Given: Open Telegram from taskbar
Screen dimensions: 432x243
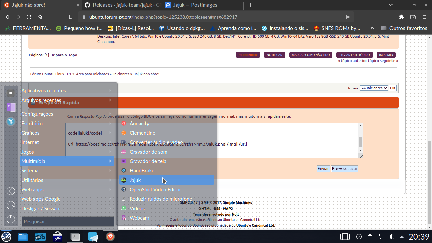Looking at the screenshot, I should point(93,237).
